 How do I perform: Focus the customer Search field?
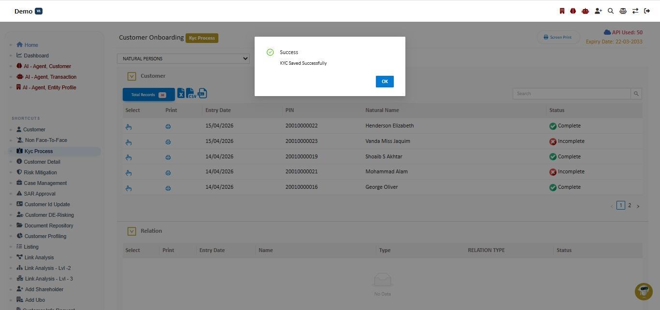572,94
